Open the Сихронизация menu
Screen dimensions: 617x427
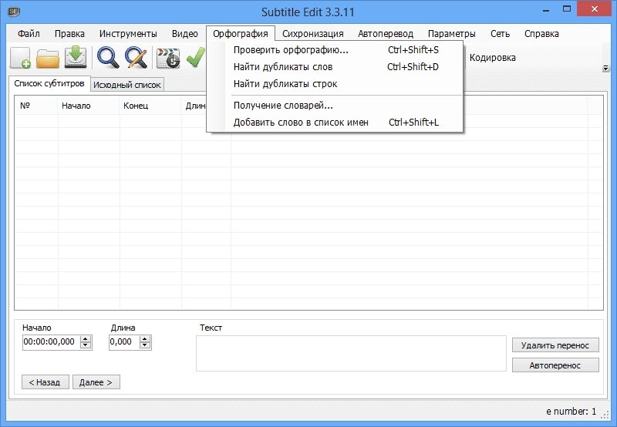[x=313, y=34]
